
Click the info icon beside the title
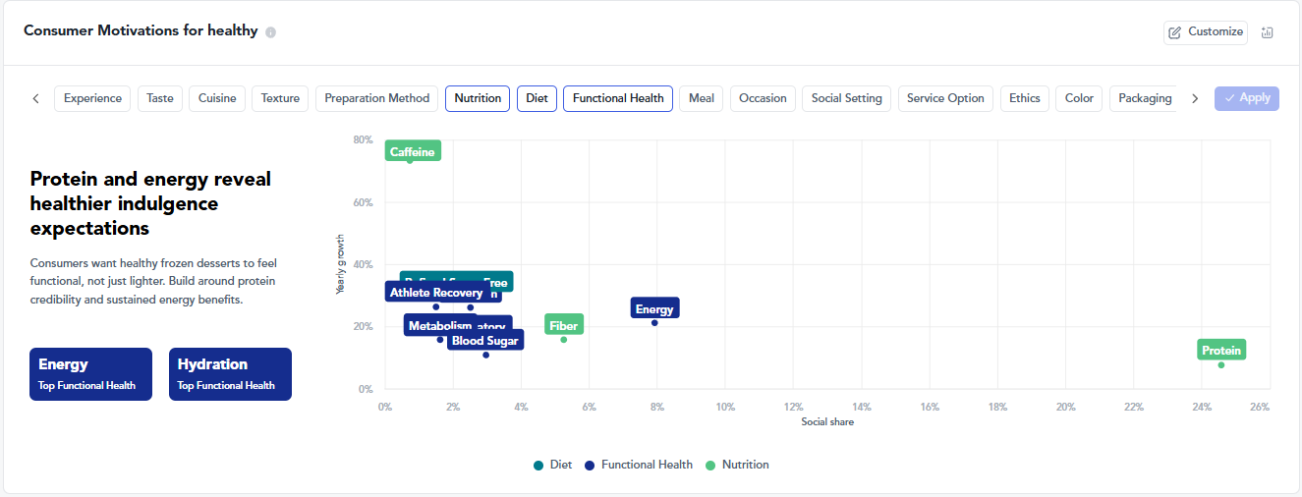point(271,32)
